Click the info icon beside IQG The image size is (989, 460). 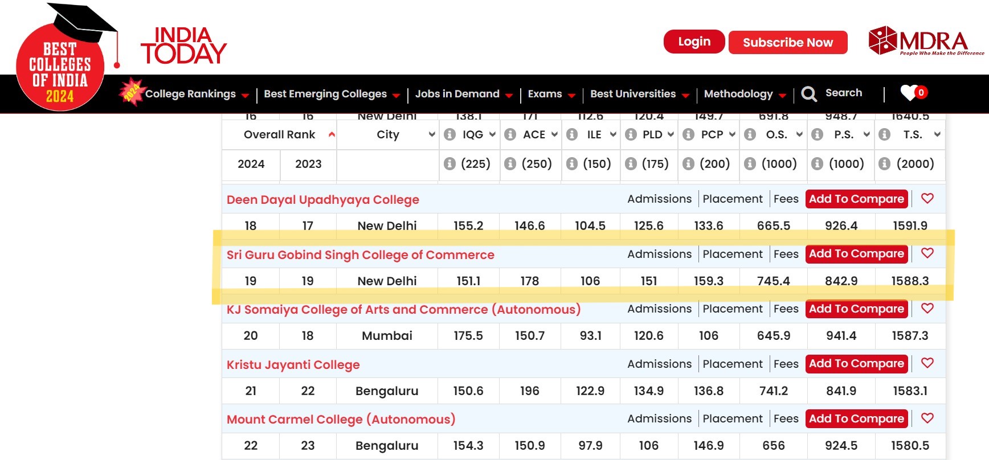coord(450,134)
